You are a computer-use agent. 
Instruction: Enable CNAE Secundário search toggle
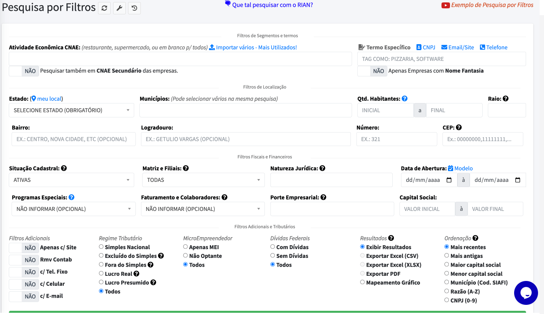pyautogui.click(x=23, y=71)
